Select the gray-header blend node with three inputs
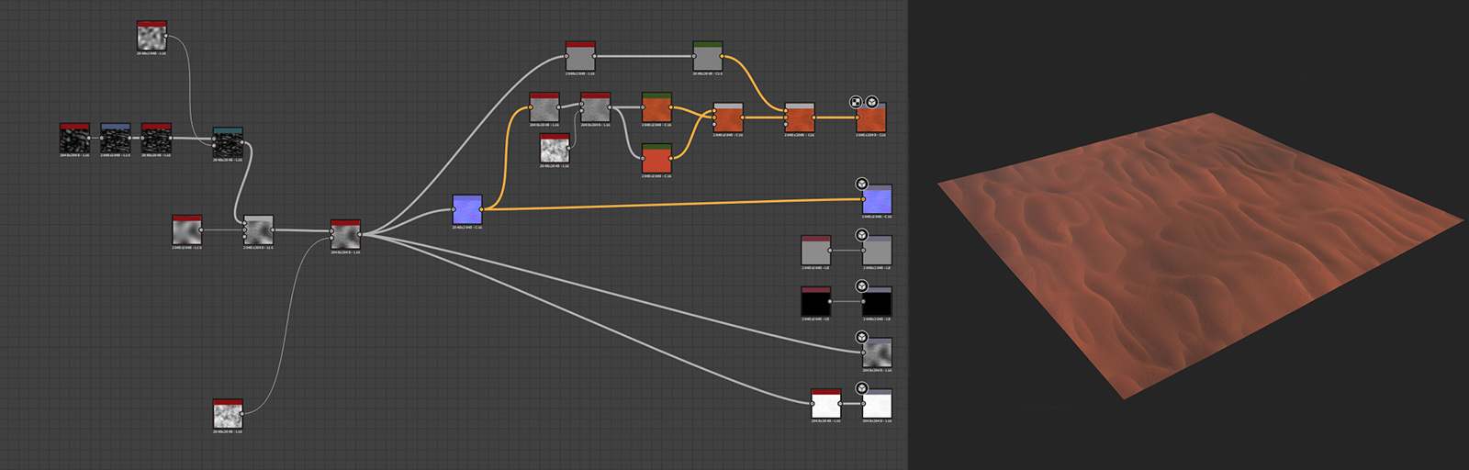The height and width of the screenshot is (470, 1469). point(258,229)
